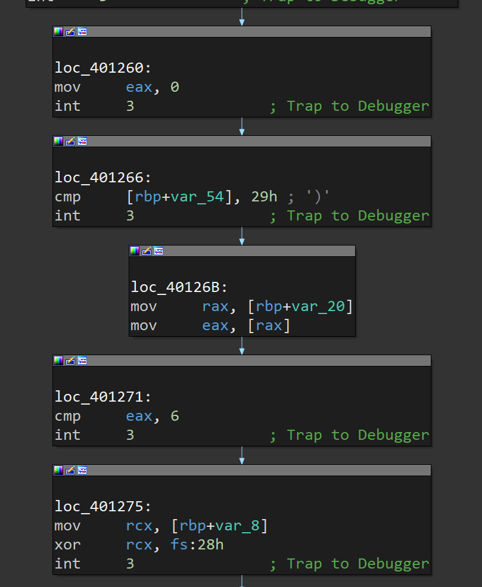Open color icon on loc_401271 block
The image size is (482, 587).
click(58, 361)
